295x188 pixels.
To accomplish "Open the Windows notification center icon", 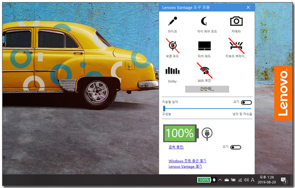I will click(284, 180).
